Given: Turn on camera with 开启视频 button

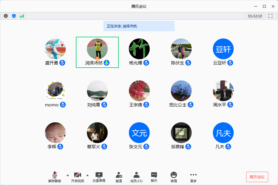Looking at the screenshot, I should 77,177.
